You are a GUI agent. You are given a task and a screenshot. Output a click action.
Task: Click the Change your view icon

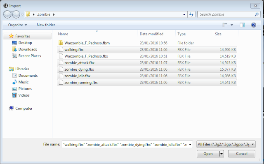[x=225, y=25]
